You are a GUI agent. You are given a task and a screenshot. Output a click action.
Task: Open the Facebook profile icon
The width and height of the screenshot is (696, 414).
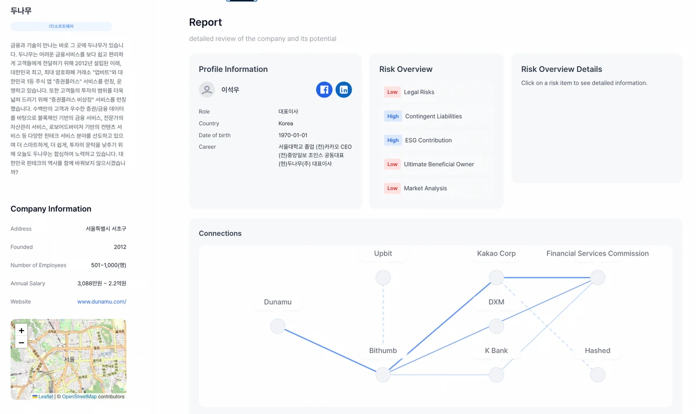coord(324,90)
